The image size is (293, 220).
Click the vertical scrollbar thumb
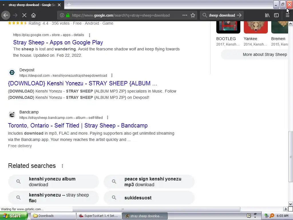pyautogui.click(x=291, y=157)
